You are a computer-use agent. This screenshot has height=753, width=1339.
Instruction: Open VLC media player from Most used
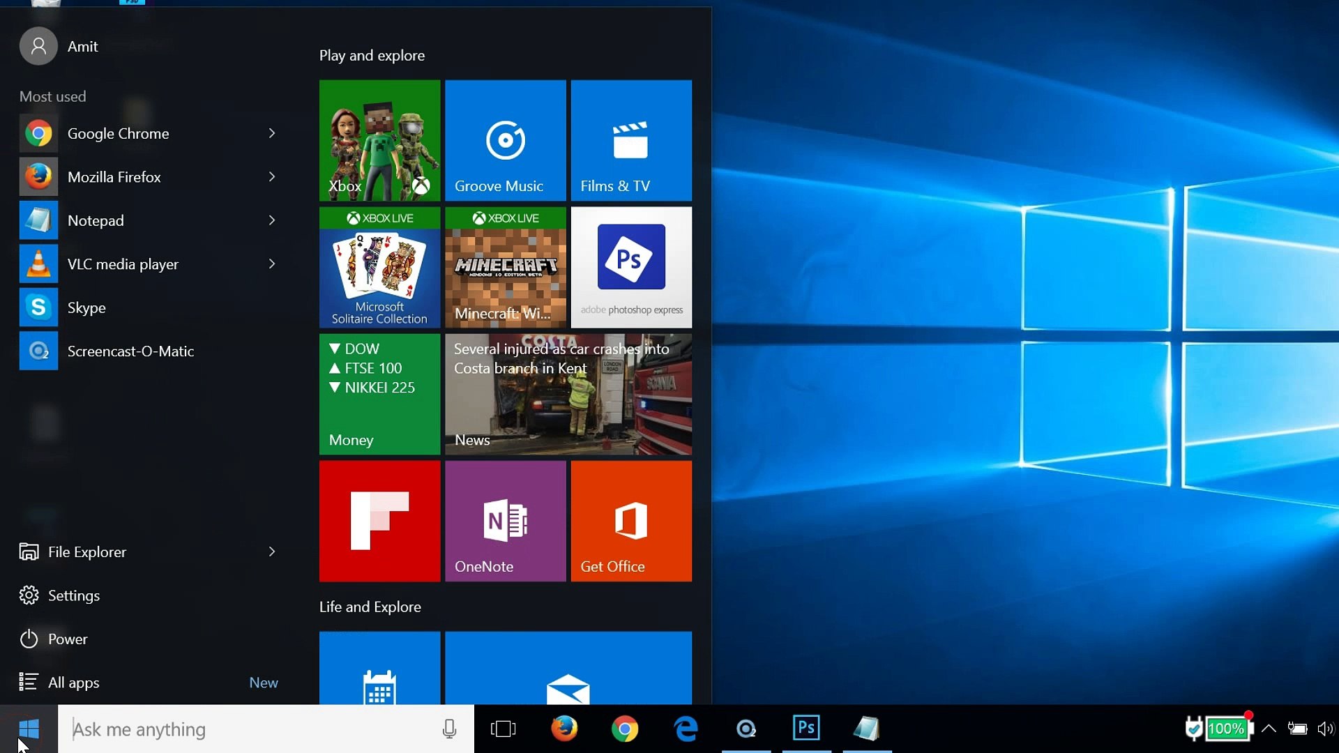coord(149,264)
